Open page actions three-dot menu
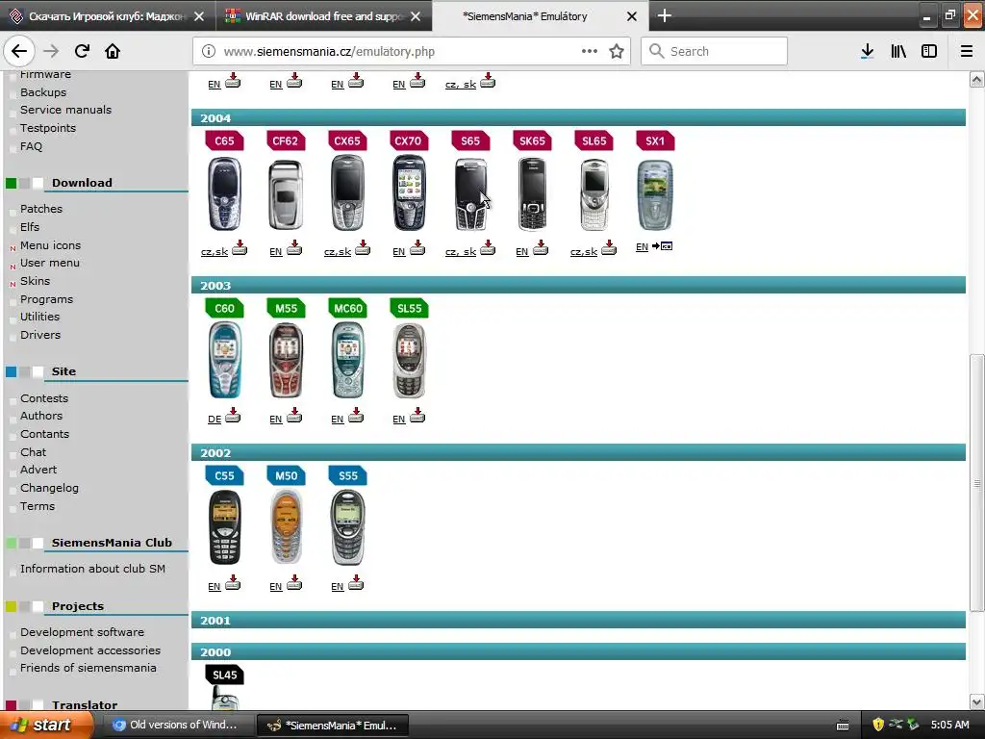Viewport: 985px width, 739px height. 590,52
